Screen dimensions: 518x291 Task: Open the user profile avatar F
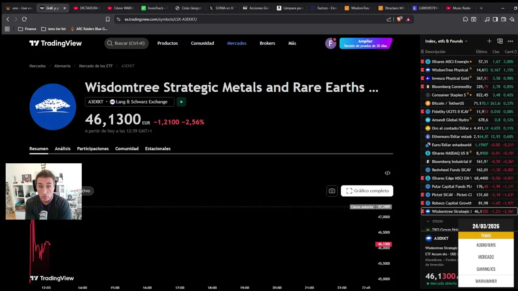click(331, 43)
